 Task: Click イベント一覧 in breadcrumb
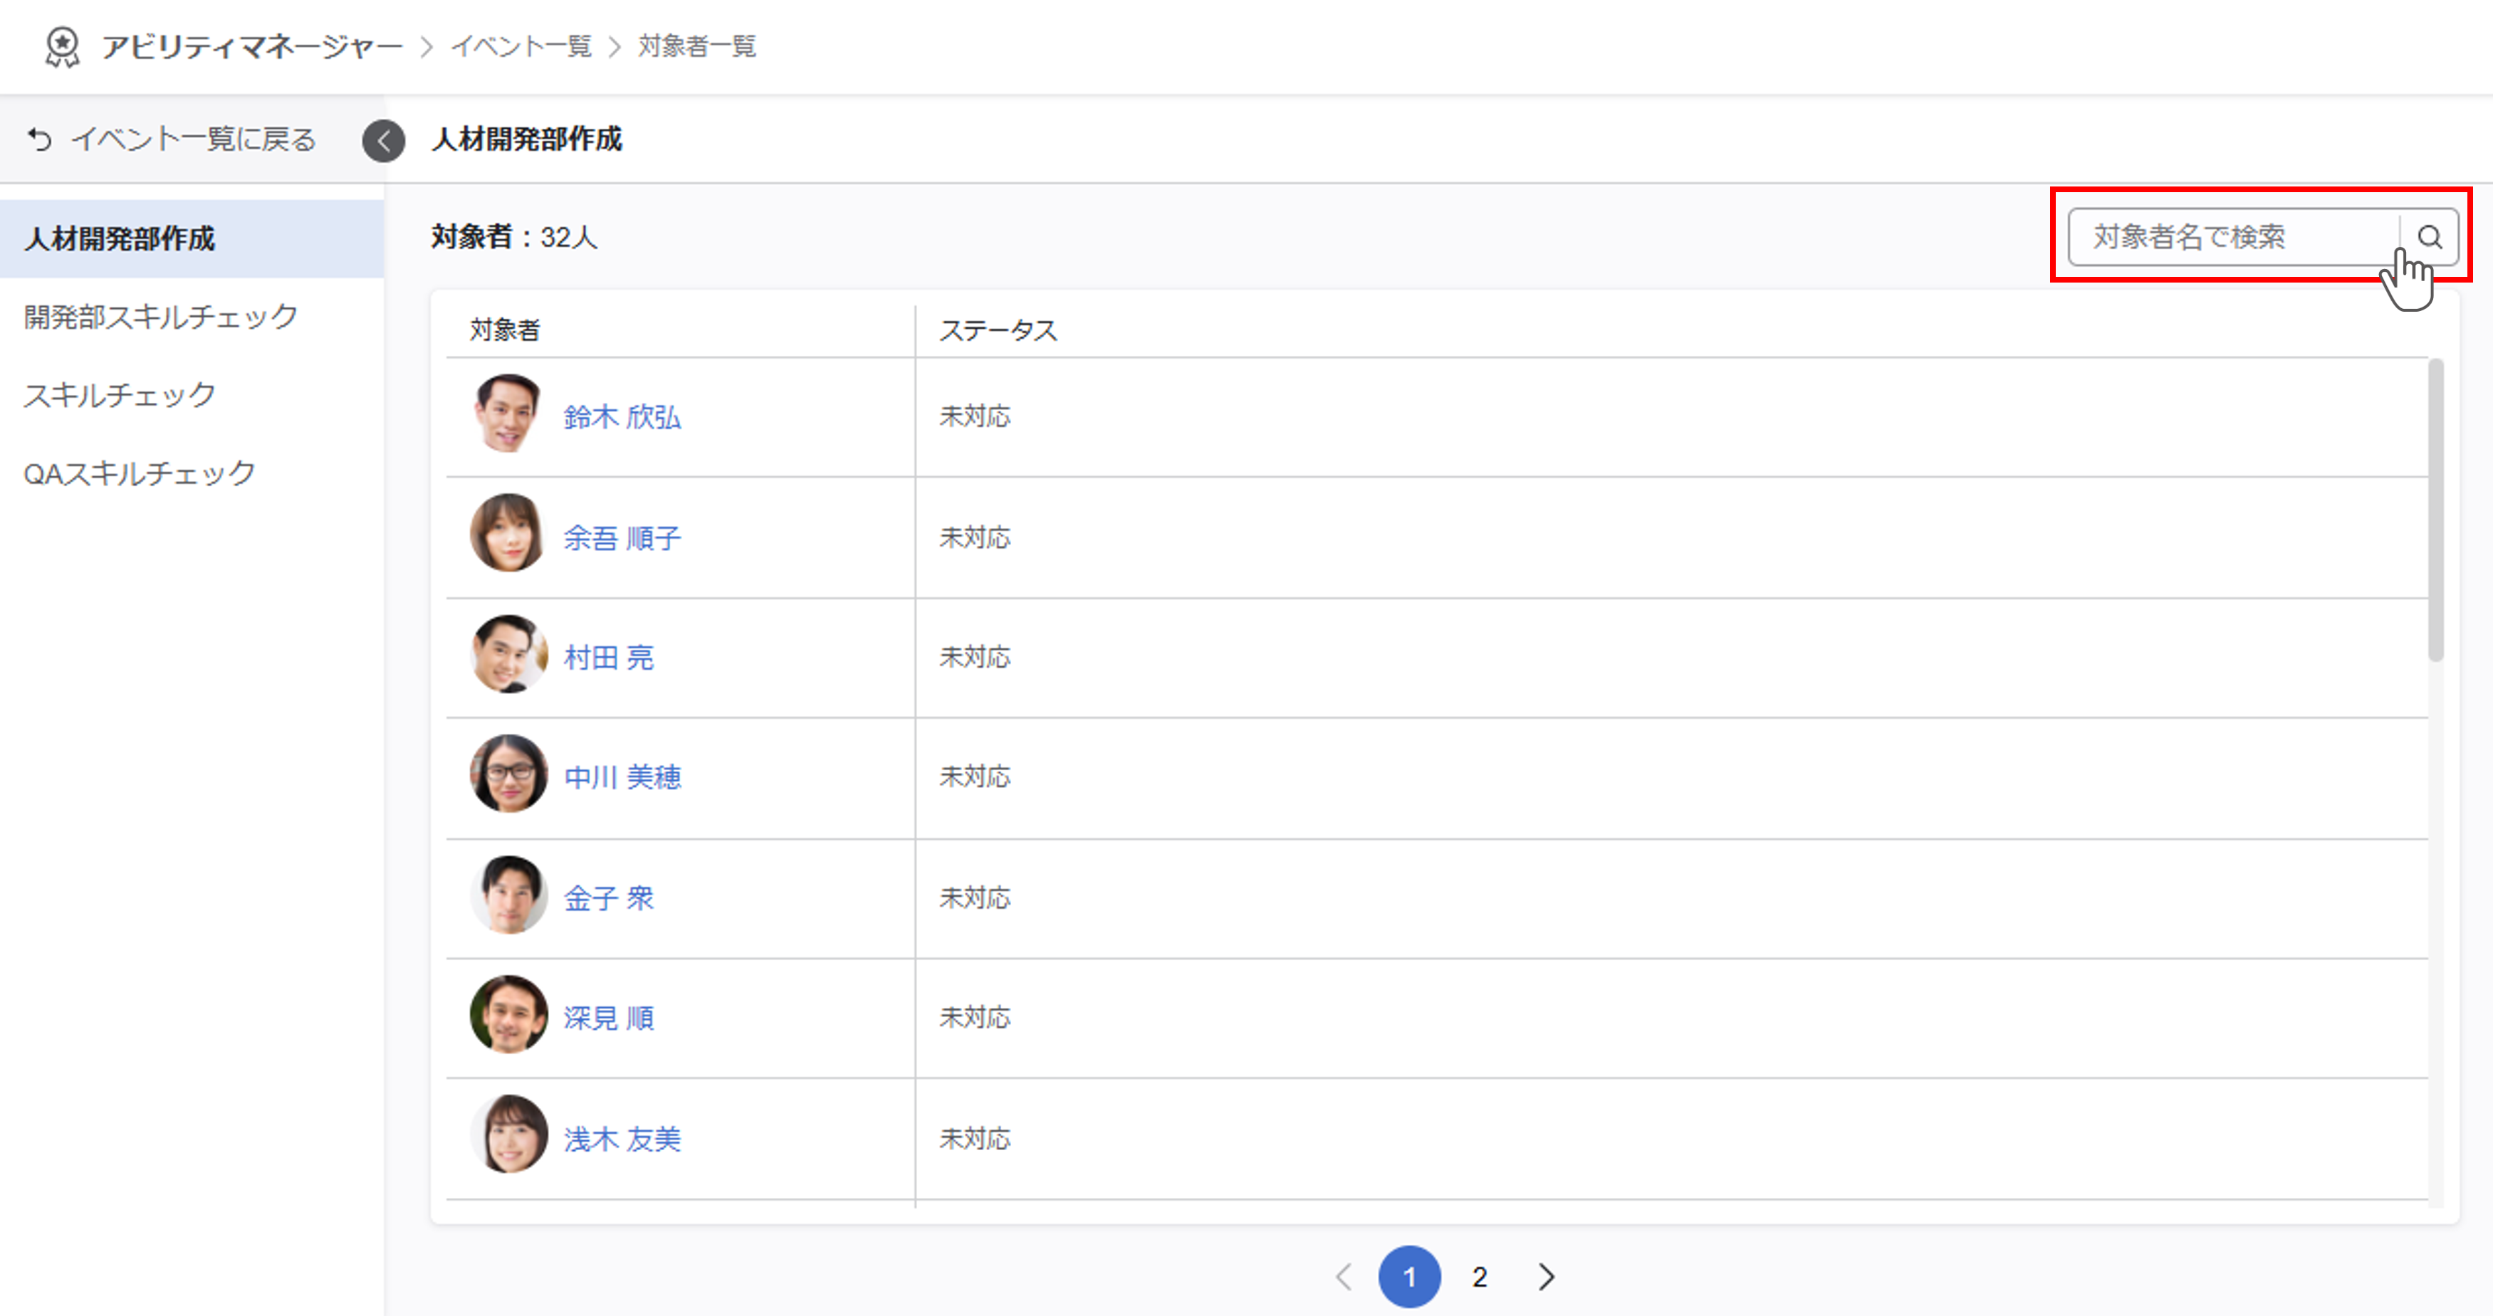521,46
